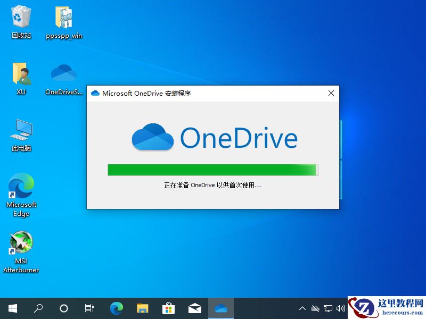Click the green installation progress bar
Screen dimensions: 426x319
[x=212, y=170]
